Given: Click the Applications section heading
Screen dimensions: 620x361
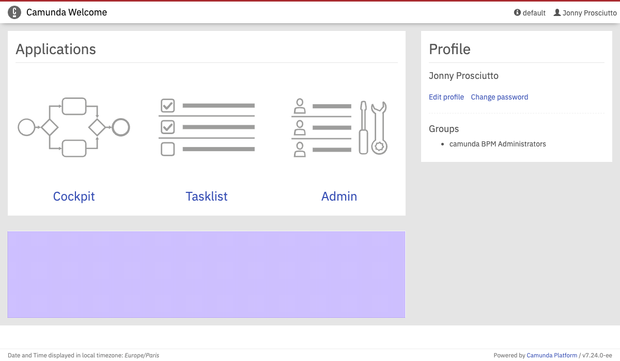Looking at the screenshot, I should (56, 49).
